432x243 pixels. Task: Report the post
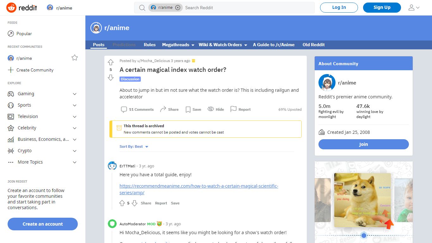click(x=240, y=109)
